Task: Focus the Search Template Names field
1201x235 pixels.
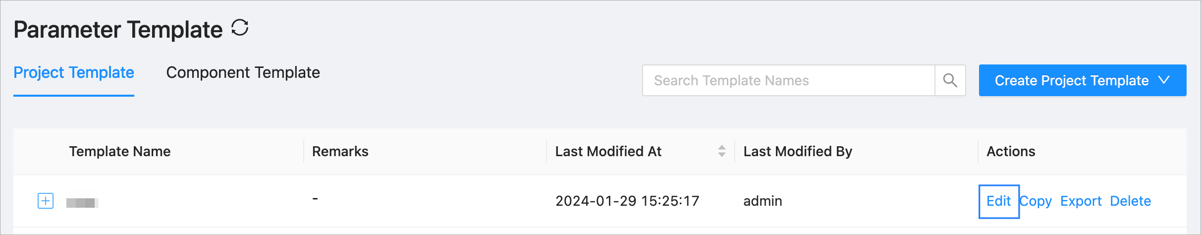Action: click(788, 80)
